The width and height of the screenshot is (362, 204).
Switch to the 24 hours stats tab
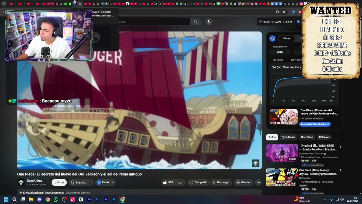(278, 60)
